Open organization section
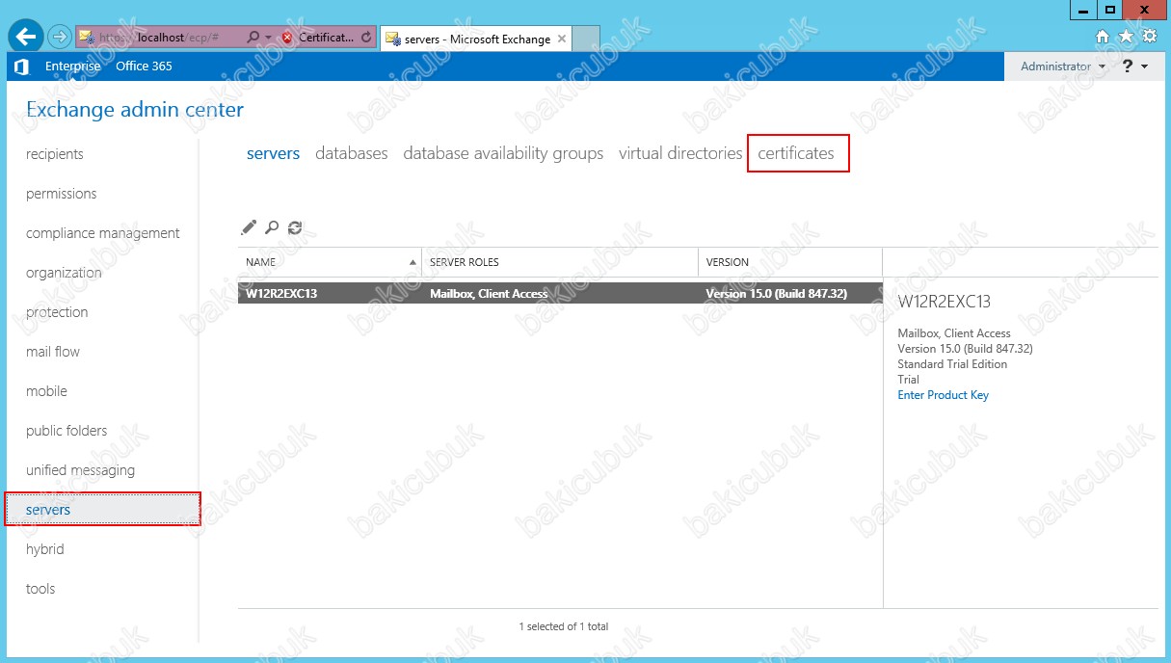The width and height of the screenshot is (1171, 663). click(x=64, y=273)
